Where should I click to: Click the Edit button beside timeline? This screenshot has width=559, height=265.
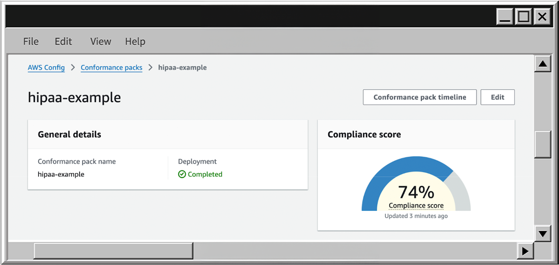coord(498,97)
